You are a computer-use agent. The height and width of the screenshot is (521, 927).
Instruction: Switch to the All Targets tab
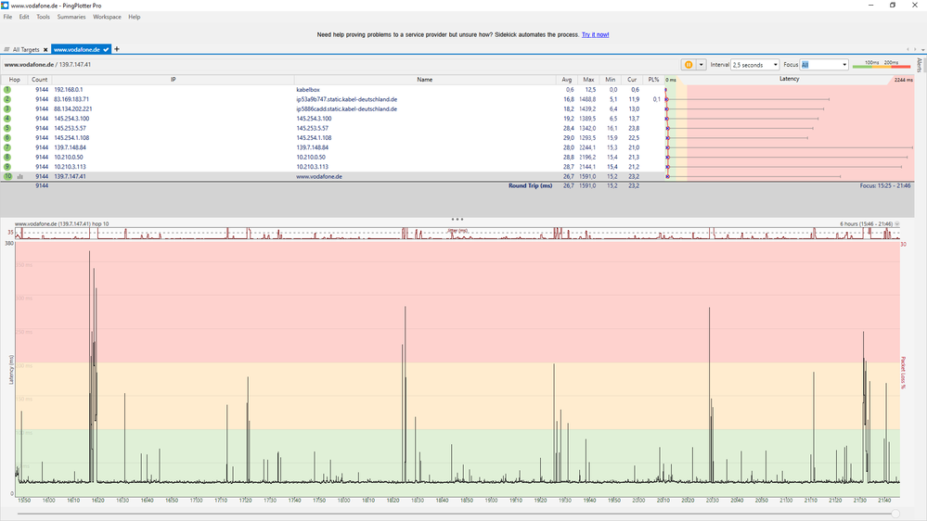click(26, 49)
